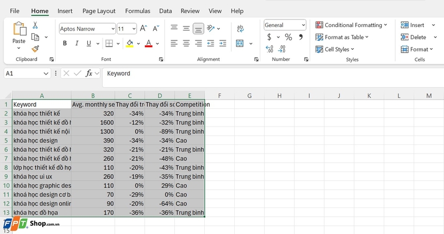Expand the Paste options arrow
The height and width of the screenshot is (234, 444).
[x=19, y=48]
